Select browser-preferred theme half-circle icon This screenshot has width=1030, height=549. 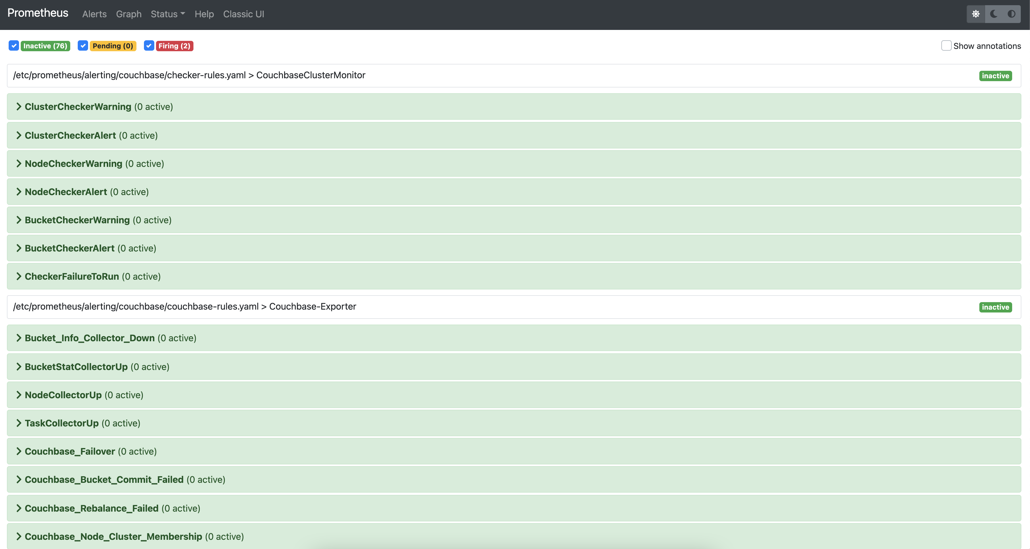point(1011,14)
